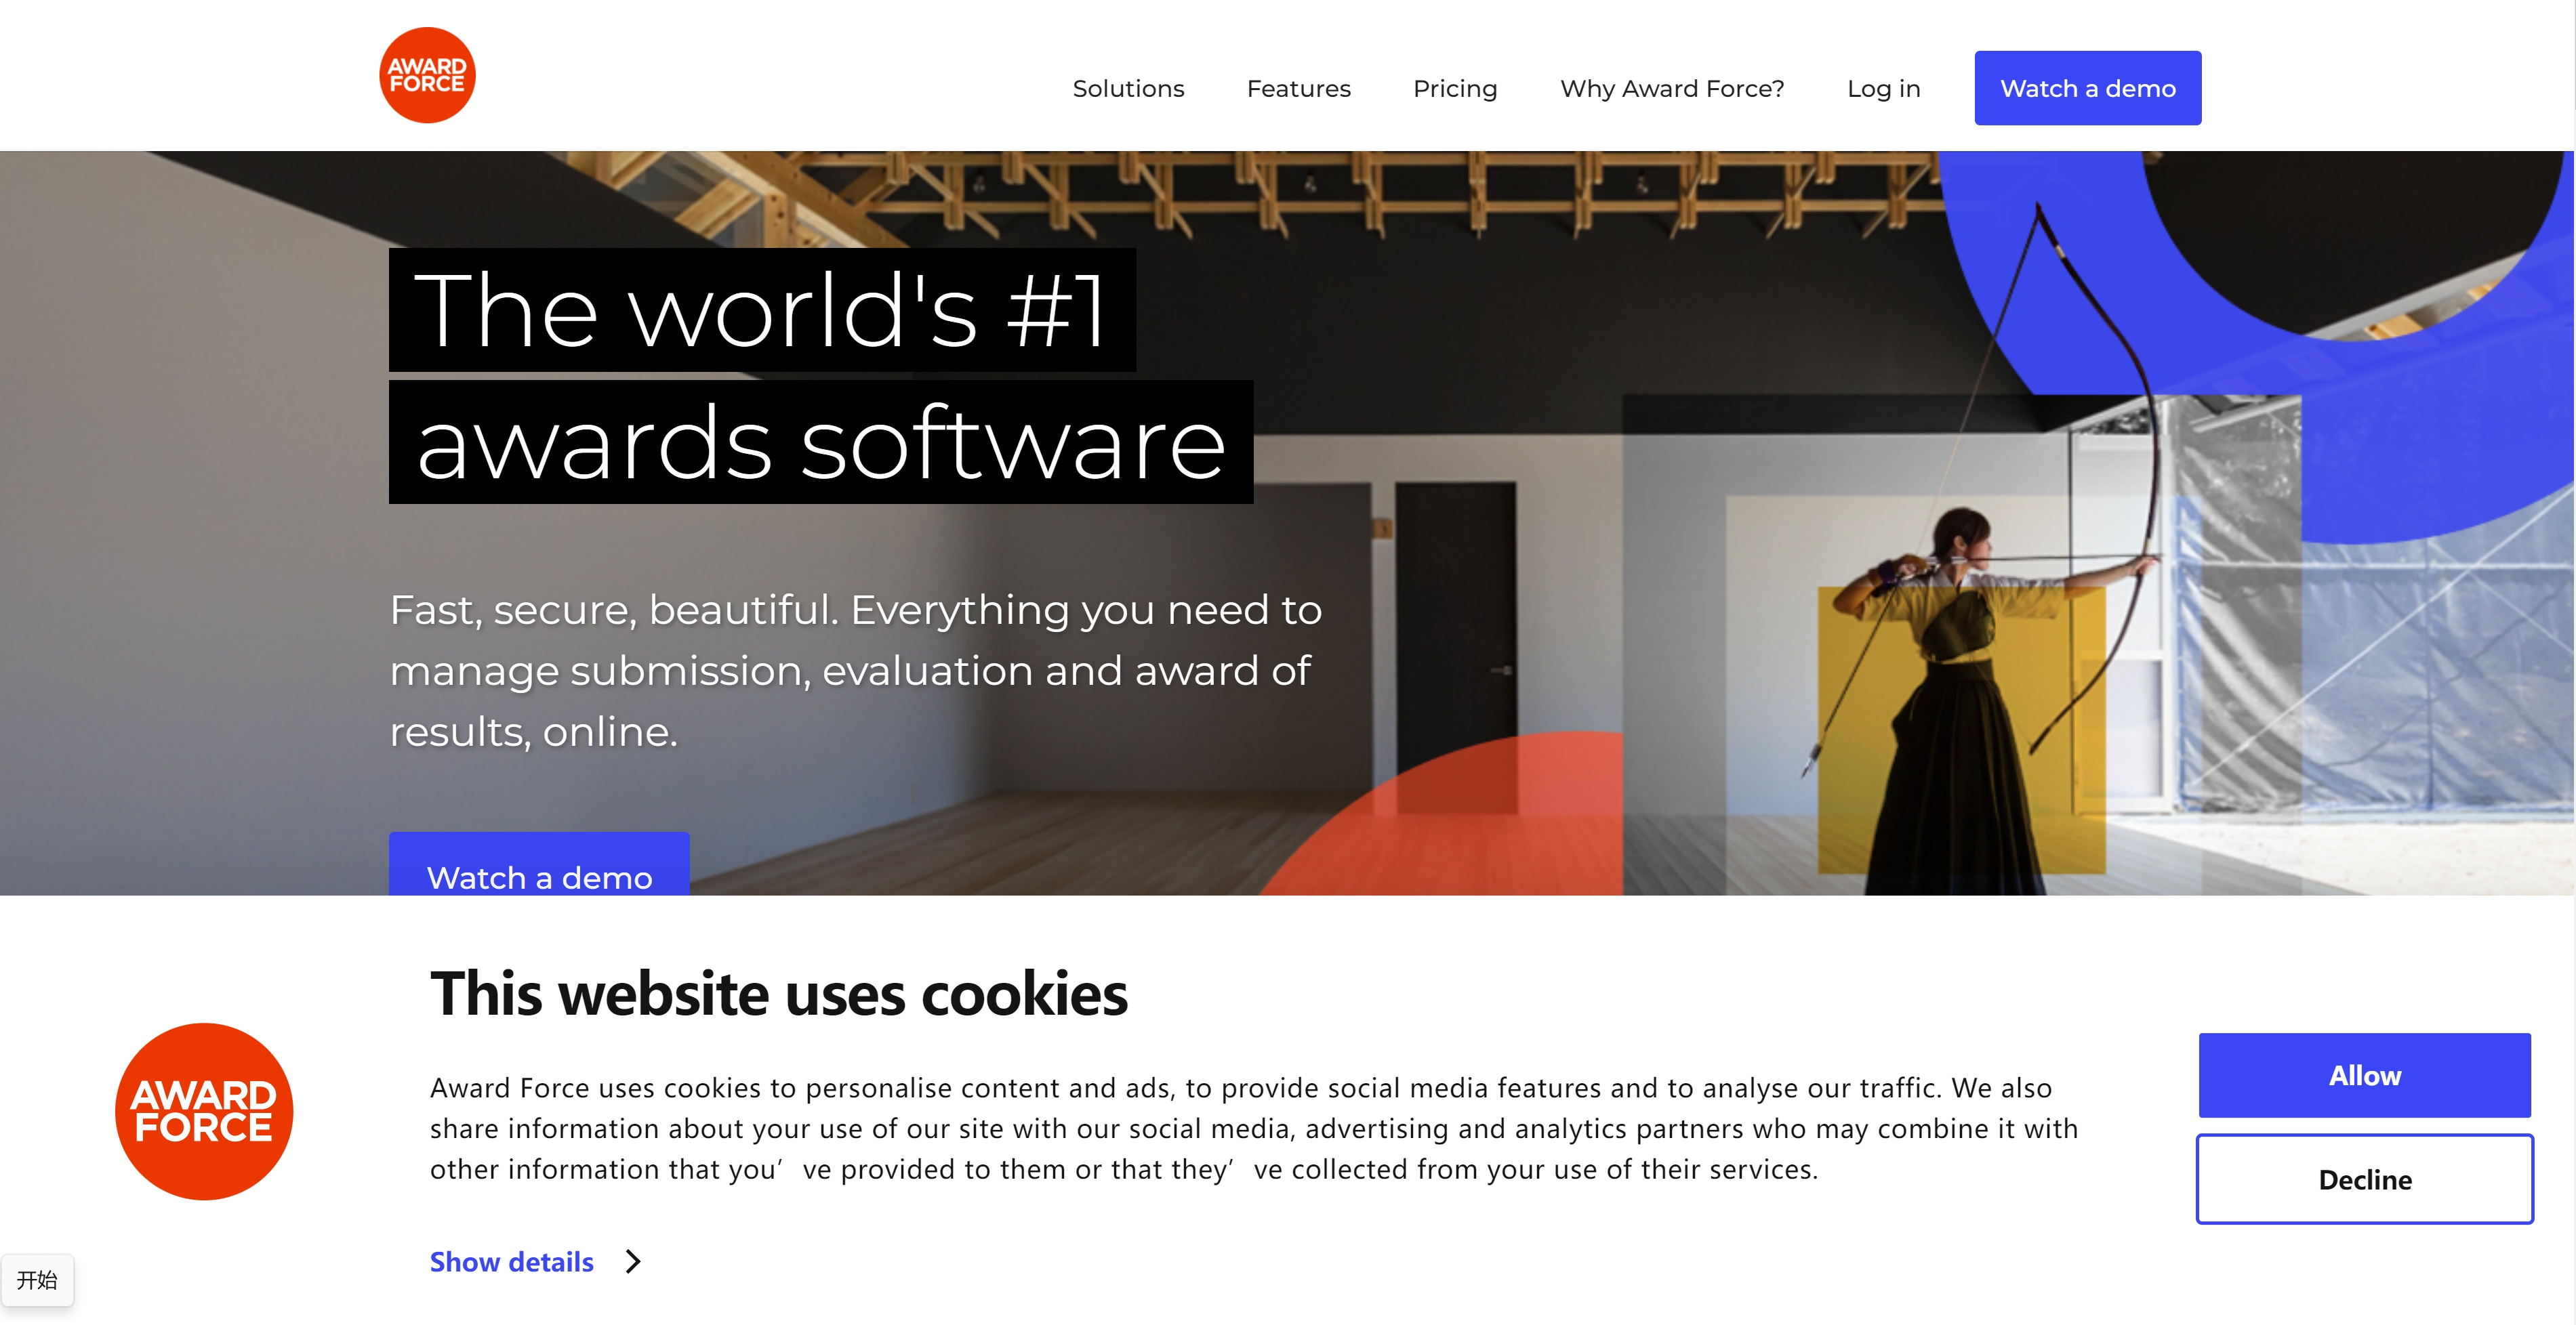Click the cookie banner heading text

[778, 994]
